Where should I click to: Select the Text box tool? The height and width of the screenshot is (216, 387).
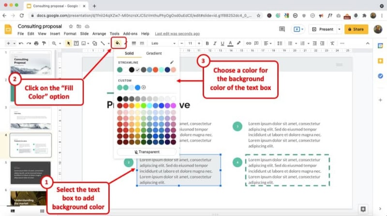point(76,43)
